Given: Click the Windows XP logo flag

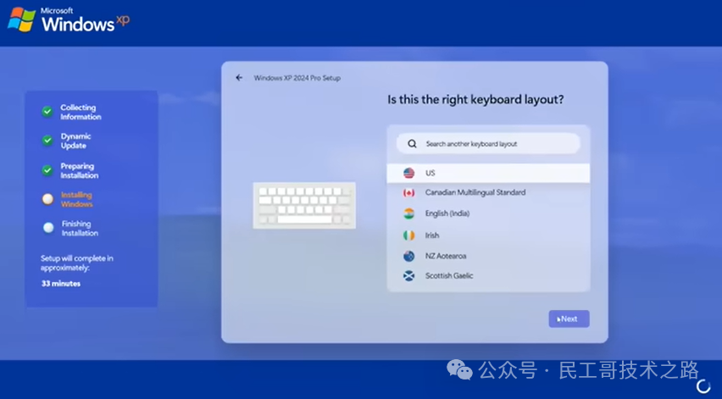Looking at the screenshot, I should click(x=21, y=19).
